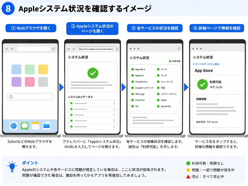Click the lightbulb icon next to ポイント
This screenshot has height=186, width=248.
click(12, 167)
